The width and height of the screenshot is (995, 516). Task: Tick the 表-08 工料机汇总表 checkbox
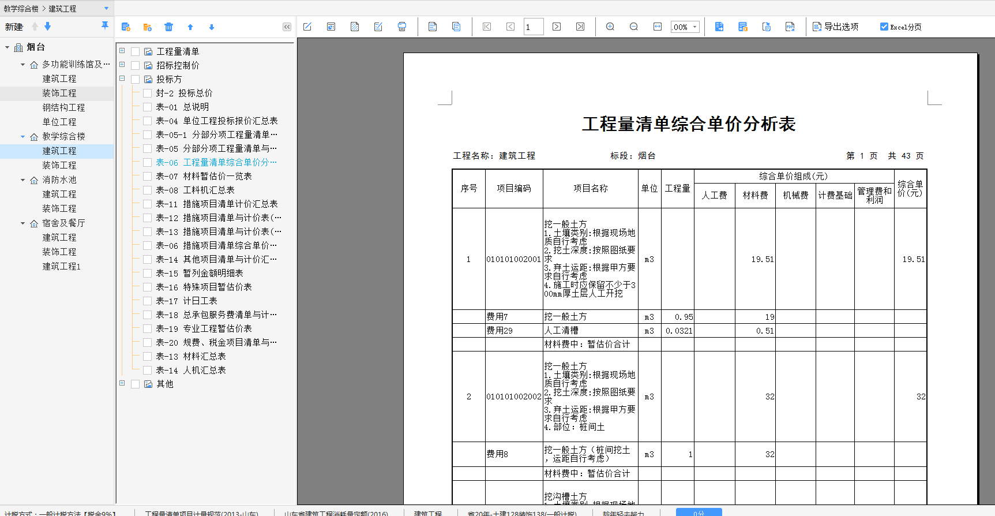(147, 190)
